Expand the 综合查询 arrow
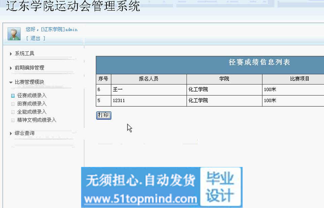This screenshot has height=208, width=324. 11,134
